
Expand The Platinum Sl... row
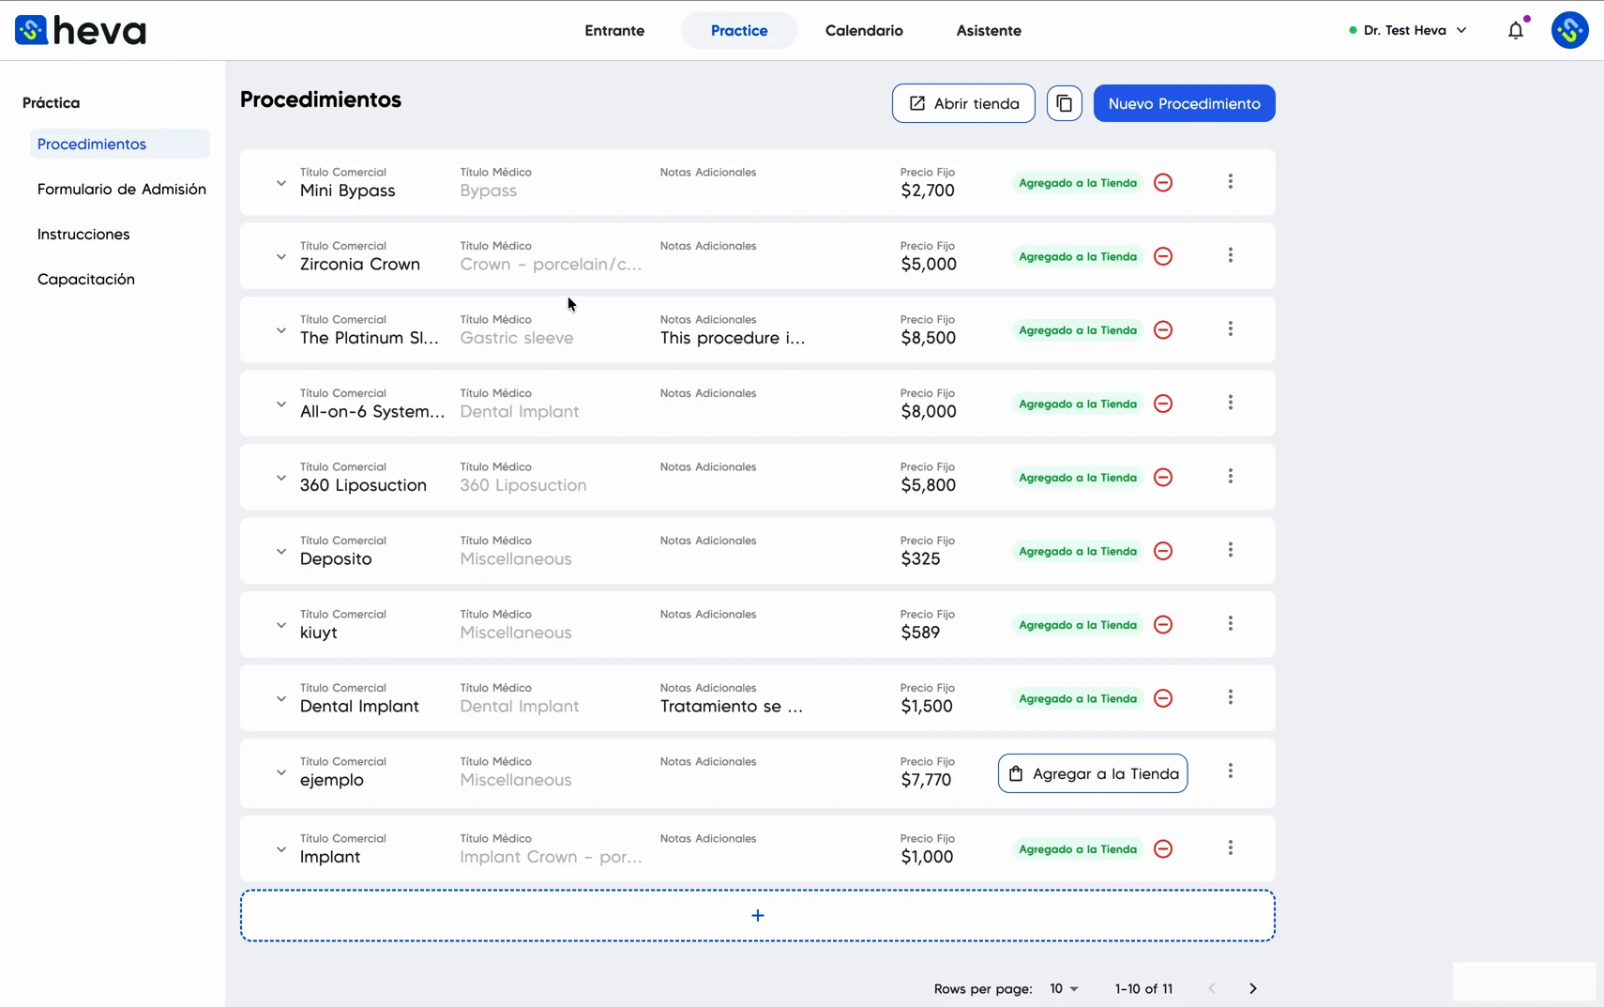click(x=280, y=330)
